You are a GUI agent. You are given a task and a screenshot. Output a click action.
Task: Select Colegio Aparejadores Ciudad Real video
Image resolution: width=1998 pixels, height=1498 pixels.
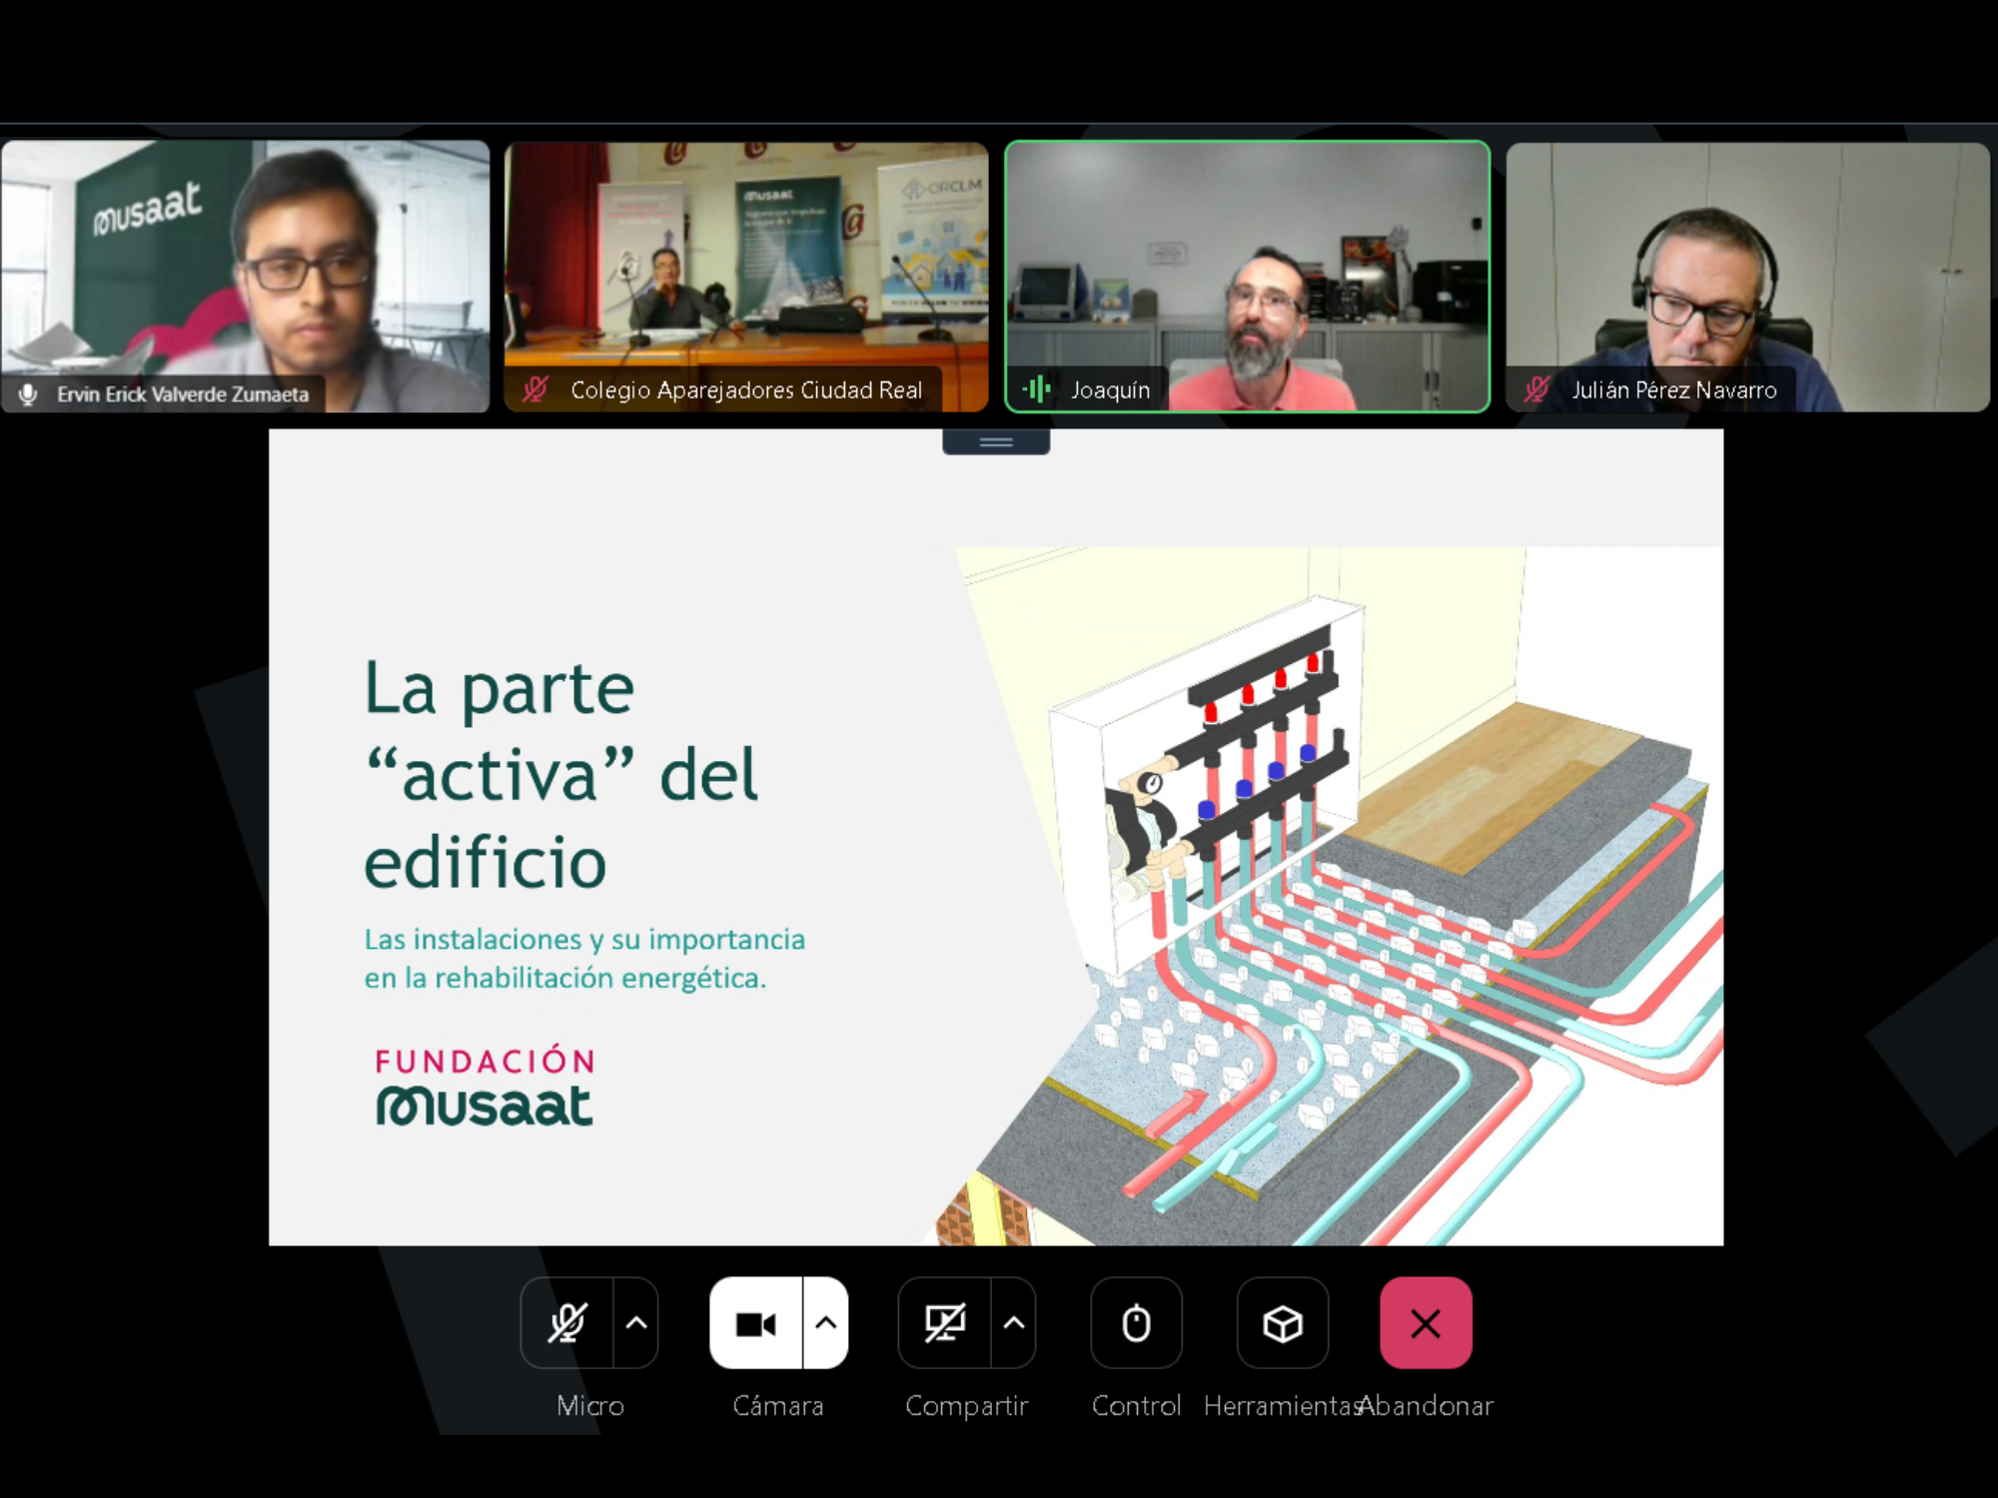pos(746,260)
